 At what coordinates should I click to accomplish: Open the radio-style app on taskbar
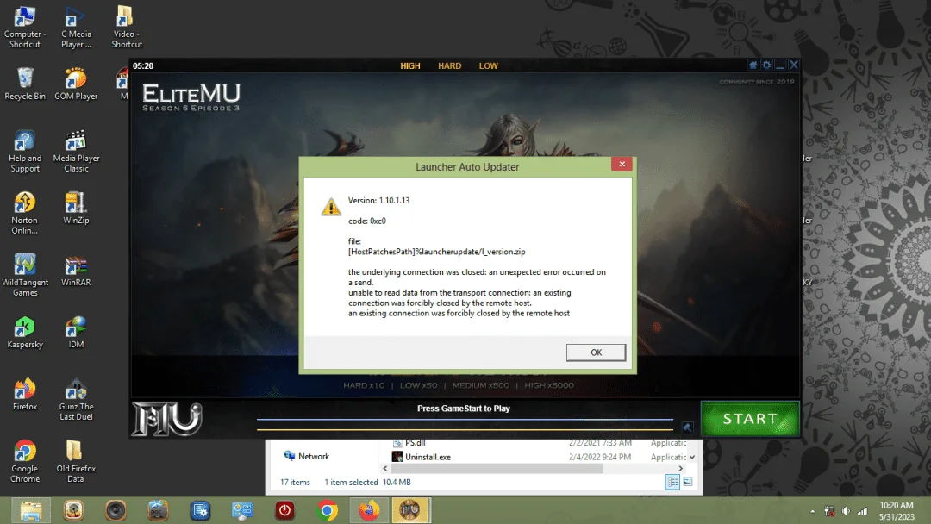(x=73, y=510)
